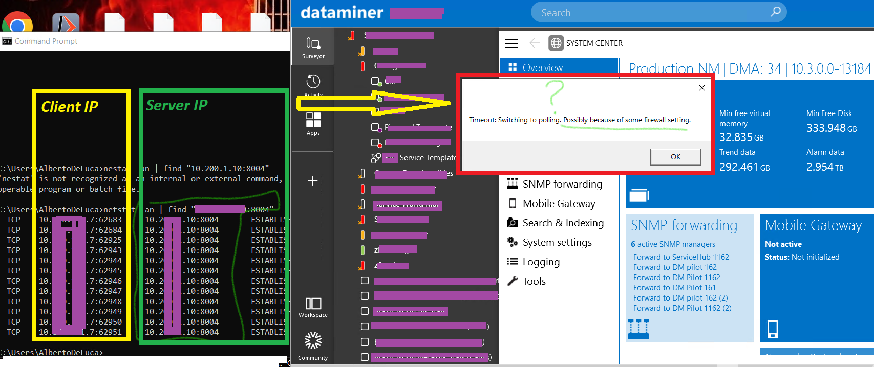Open the Logging menu item
Viewport: 874px width, 367px height.
pos(541,262)
